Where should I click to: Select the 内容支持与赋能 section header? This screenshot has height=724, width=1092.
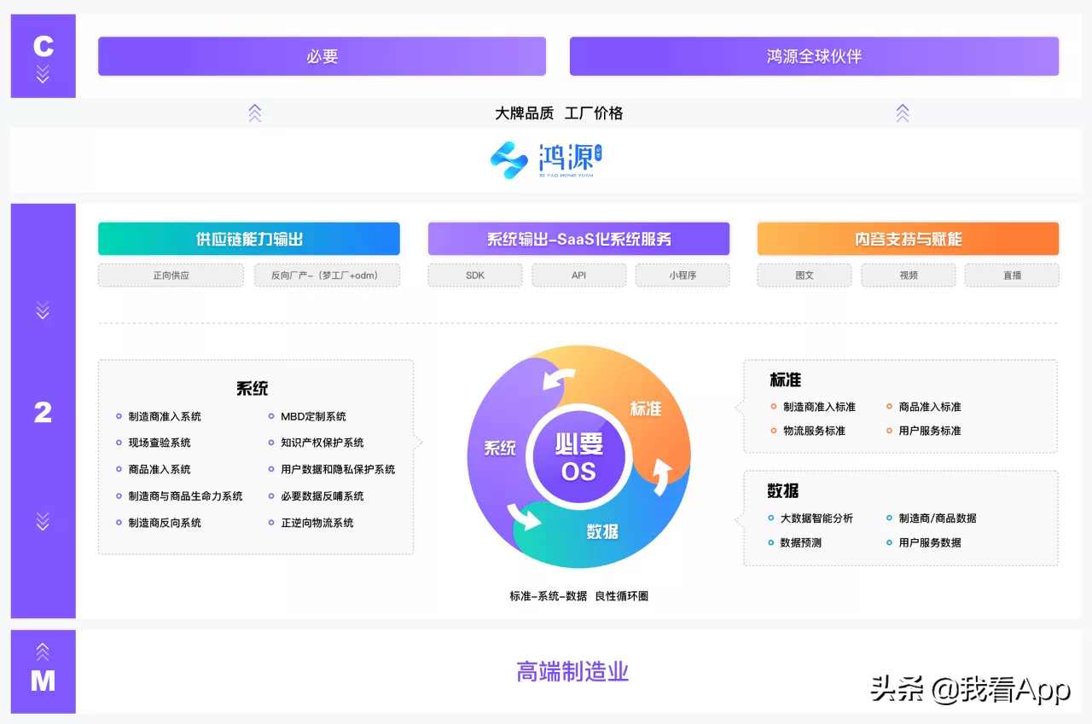[908, 239]
